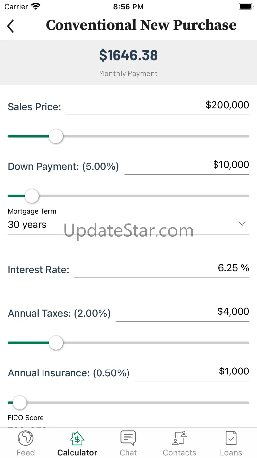257x458 pixels.
Task: Click the Annual Taxes slider handle
Action: (56, 343)
